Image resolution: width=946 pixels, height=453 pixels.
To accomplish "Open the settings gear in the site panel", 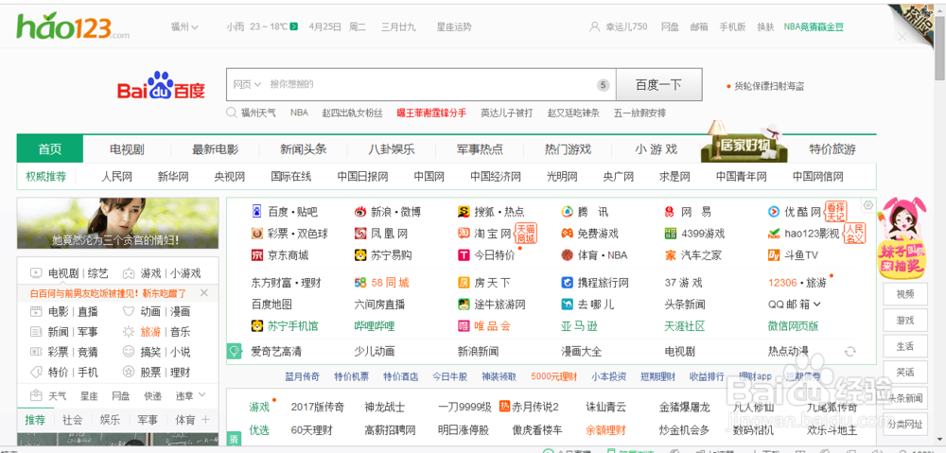I will coord(867,205).
